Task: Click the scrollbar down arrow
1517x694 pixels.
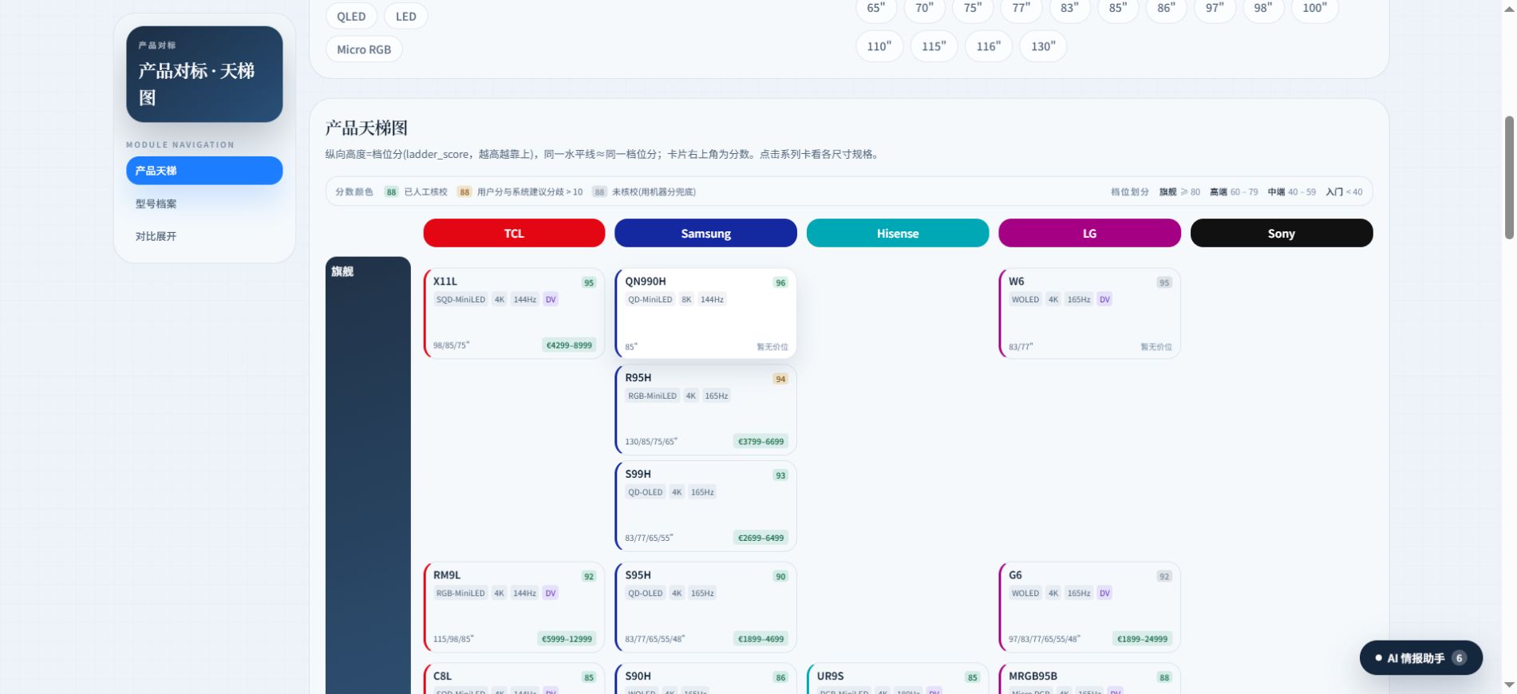Action: coord(1509,684)
